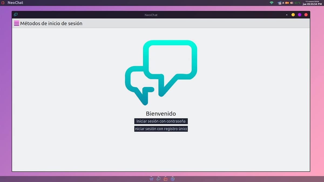Click the eject icon in the system tray
Screen dimensions: 324x182
pyautogui.click(x=283, y=3)
